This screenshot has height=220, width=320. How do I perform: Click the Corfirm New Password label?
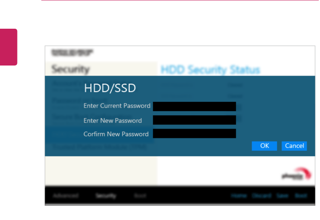tap(116, 134)
